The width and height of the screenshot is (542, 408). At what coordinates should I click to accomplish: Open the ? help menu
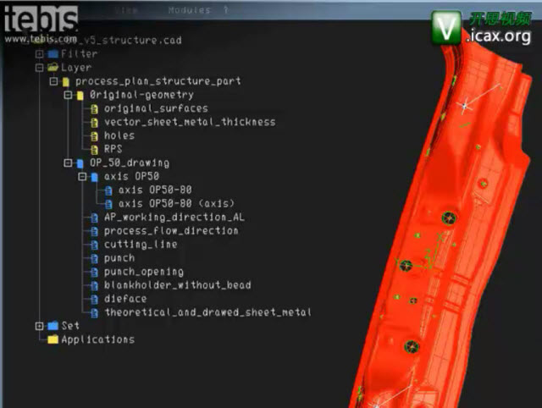[226, 10]
